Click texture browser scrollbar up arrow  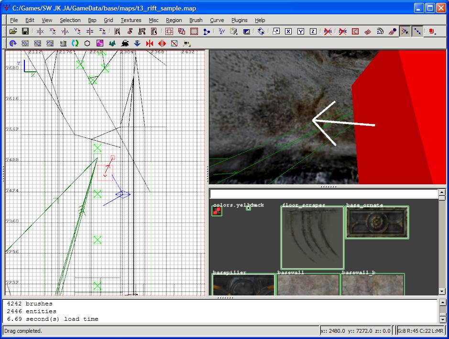click(442, 192)
